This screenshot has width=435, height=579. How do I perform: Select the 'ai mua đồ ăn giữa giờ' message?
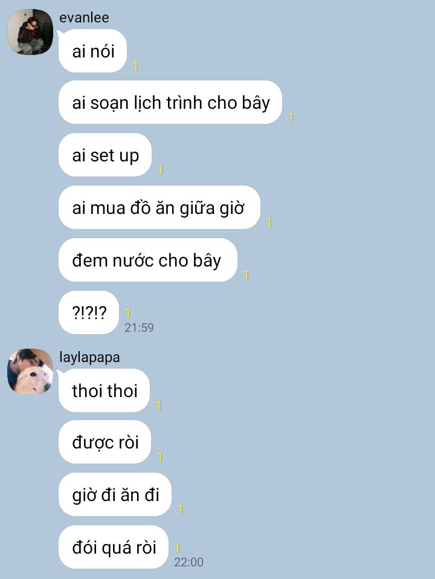click(x=159, y=207)
